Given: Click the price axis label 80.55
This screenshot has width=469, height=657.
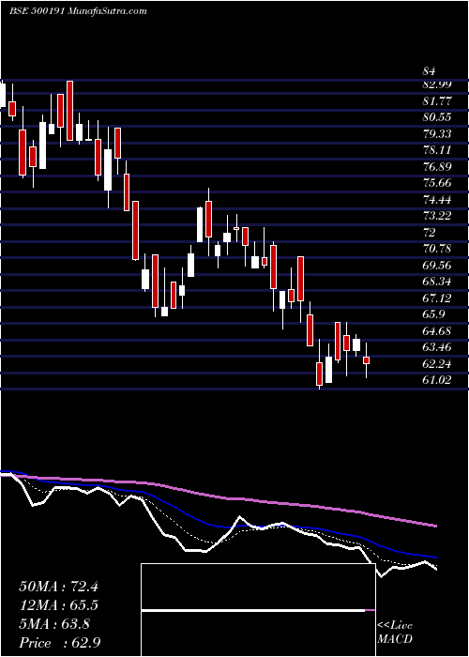Looking at the screenshot, I should point(437,117).
